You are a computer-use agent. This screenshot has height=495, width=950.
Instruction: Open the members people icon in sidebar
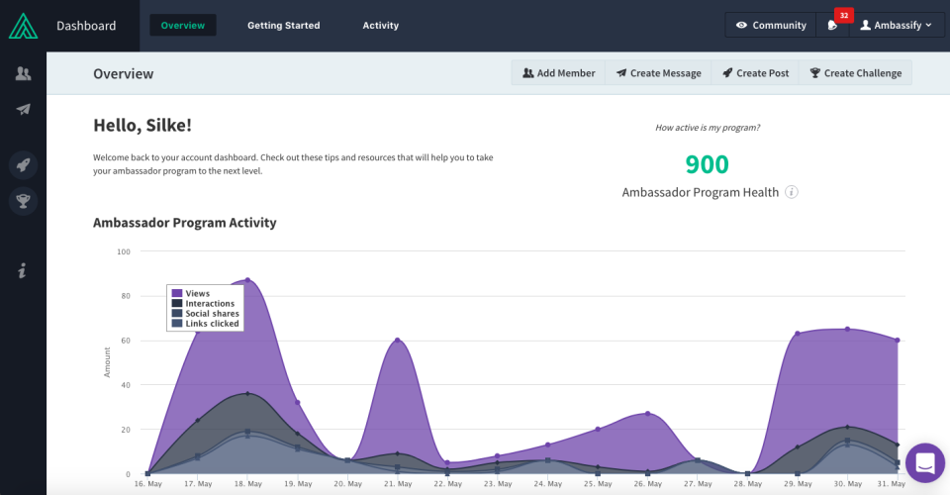pos(23,73)
